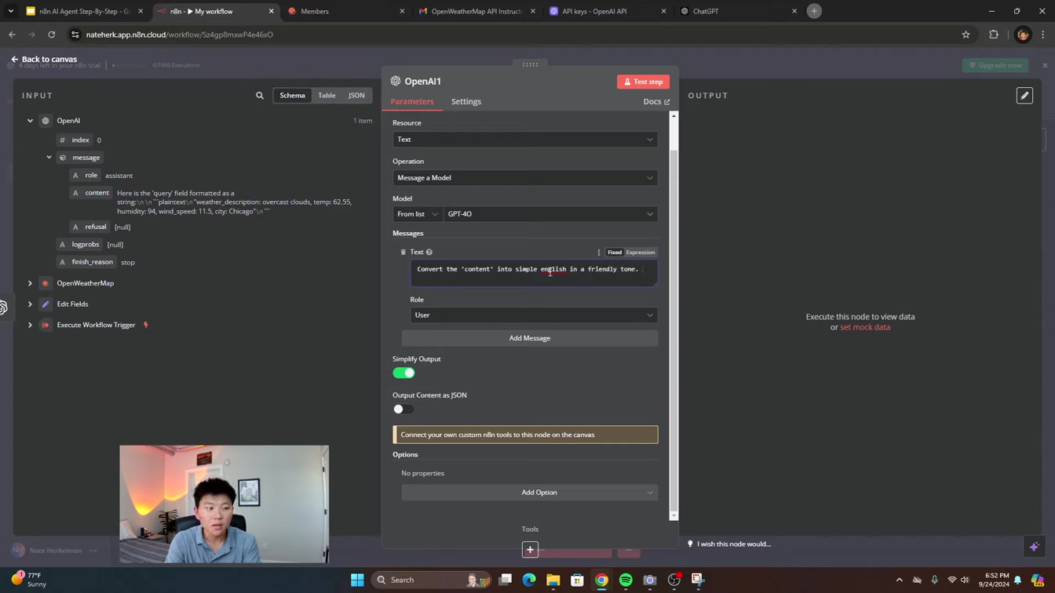The height and width of the screenshot is (593, 1055).
Task: Click the OpenAI1 node title icon
Action: (396, 82)
